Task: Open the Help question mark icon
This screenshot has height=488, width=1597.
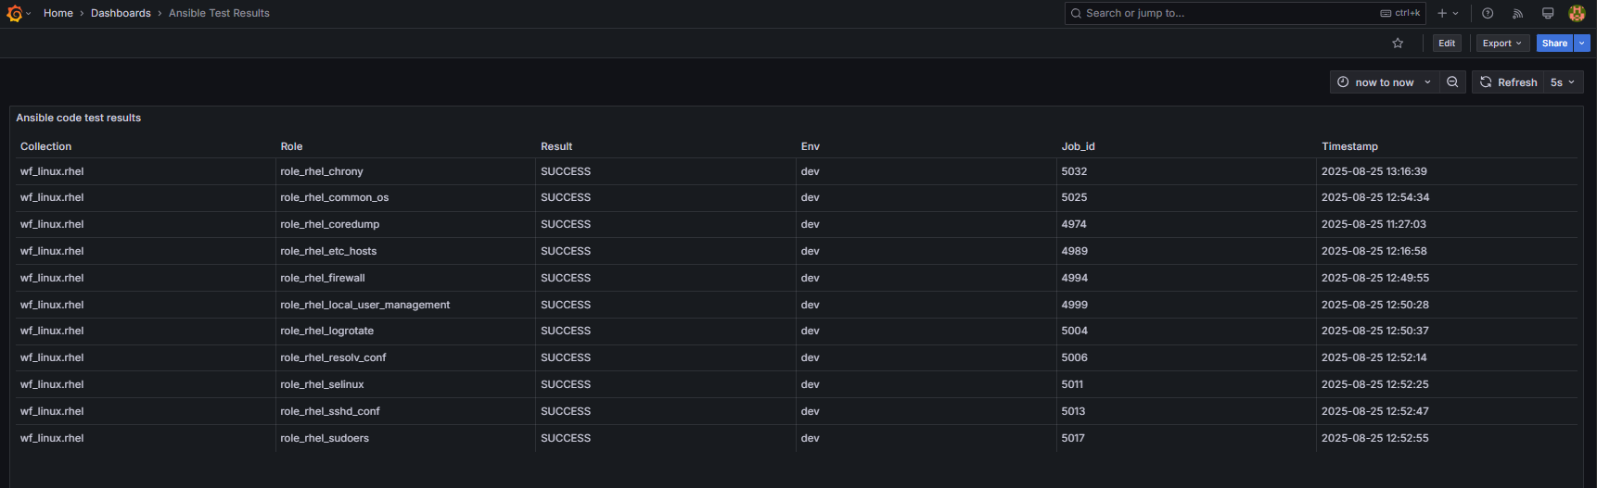Action: point(1488,13)
